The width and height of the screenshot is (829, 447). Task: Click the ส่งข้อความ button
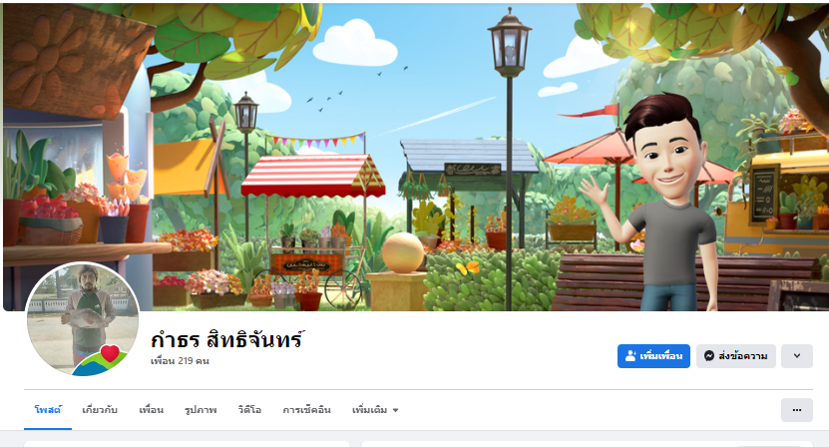click(x=735, y=356)
